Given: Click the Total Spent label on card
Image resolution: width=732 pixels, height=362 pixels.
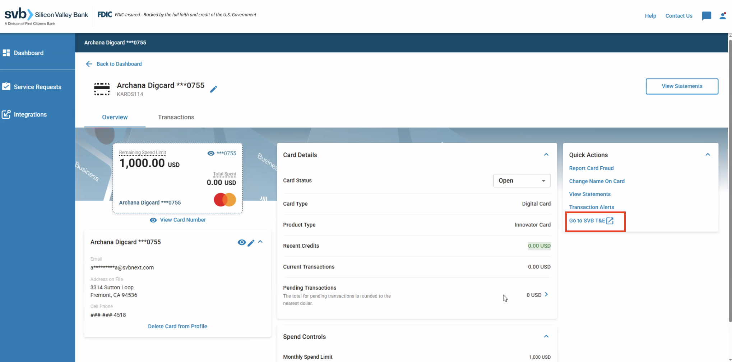Looking at the screenshot, I should pos(224,174).
